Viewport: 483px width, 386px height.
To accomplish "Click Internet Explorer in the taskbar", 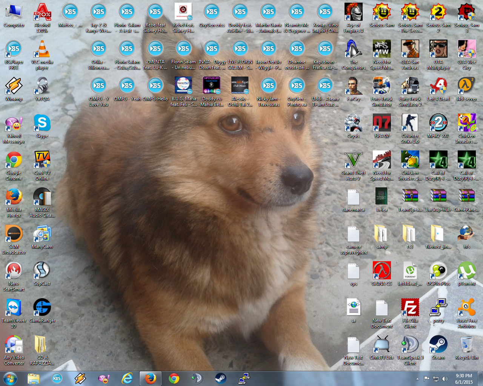I will click(x=127, y=378).
